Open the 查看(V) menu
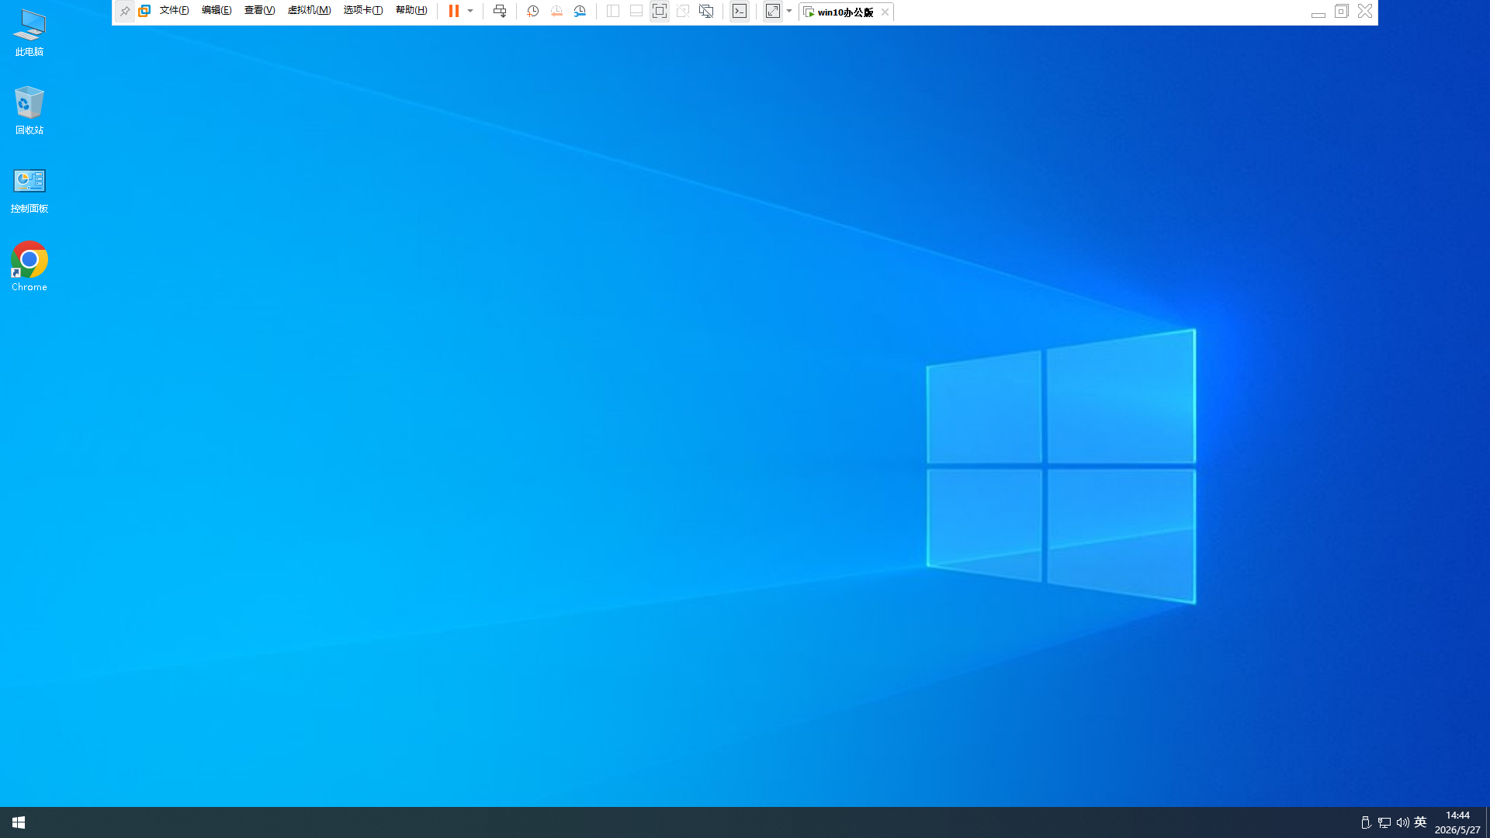Image resolution: width=1490 pixels, height=838 pixels. (x=259, y=11)
